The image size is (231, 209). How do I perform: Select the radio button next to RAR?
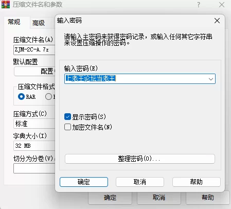coord(48,97)
